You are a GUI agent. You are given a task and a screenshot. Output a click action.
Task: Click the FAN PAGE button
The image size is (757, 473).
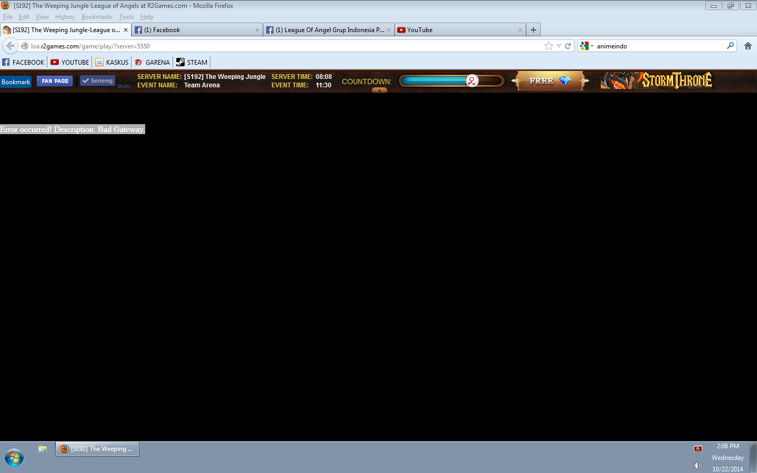[x=55, y=81]
